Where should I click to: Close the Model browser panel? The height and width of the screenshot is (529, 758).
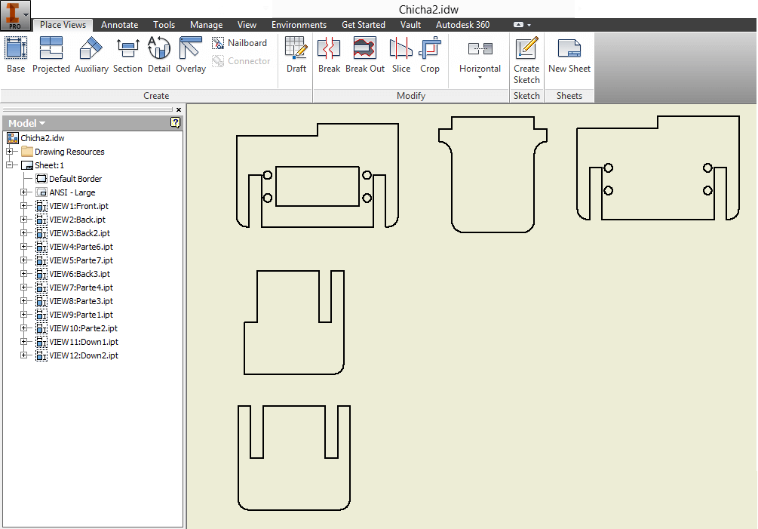[179, 109]
